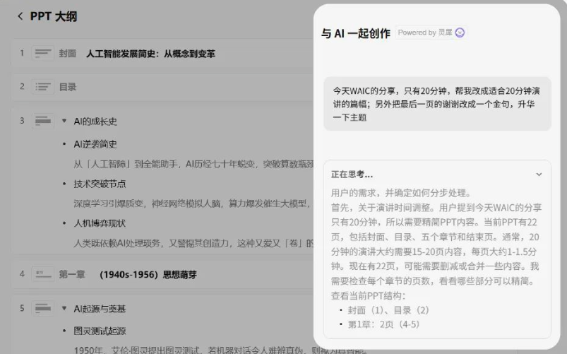Click the 图灵测试起源 bullet heading

[x=100, y=331]
